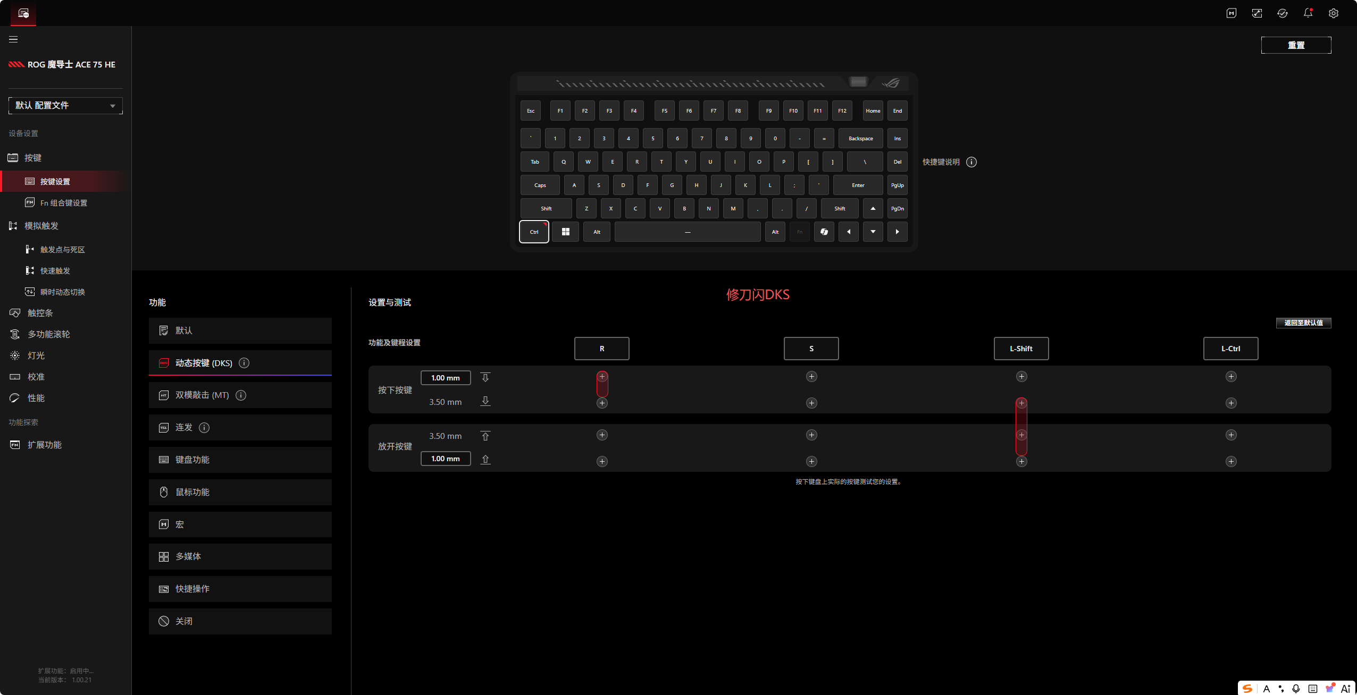Click the up-arrow icon beside release 3.50 mm
Image resolution: width=1357 pixels, height=695 pixels.
pos(485,436)
